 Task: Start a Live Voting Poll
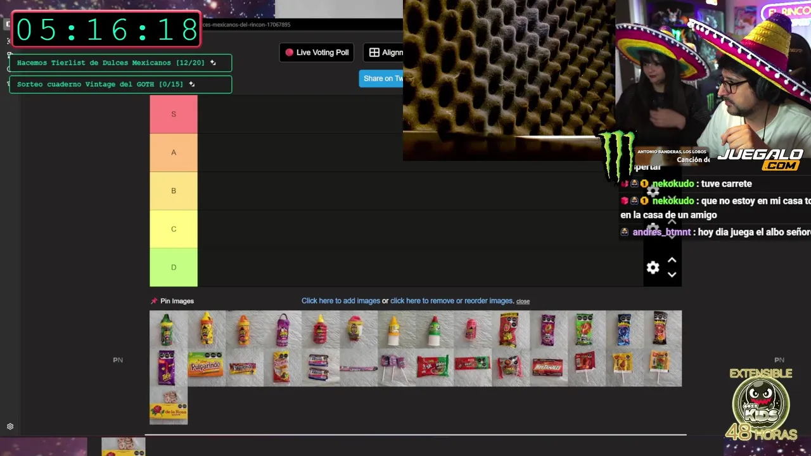point(317,53)
